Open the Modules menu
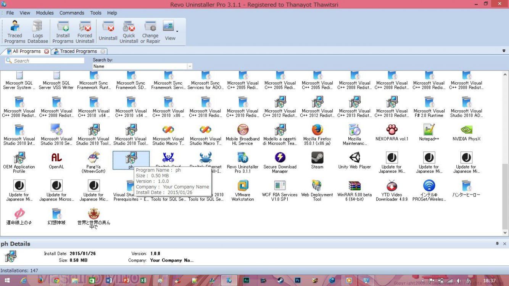 click(x=45, y=13)
